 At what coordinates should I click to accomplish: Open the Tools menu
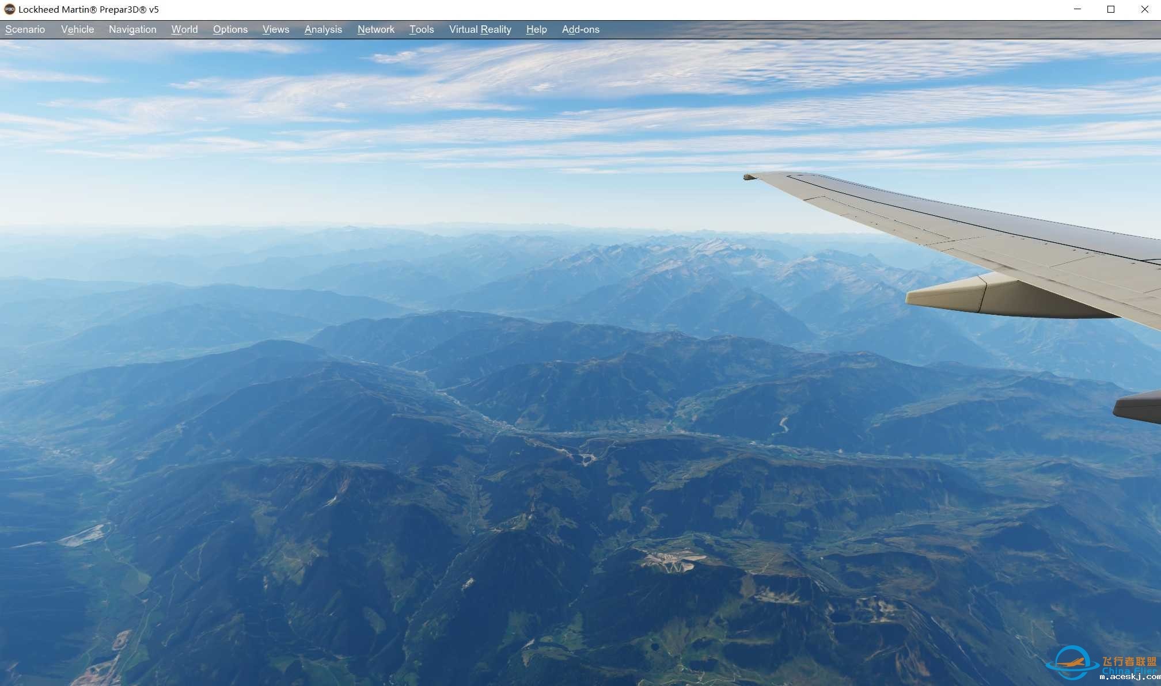(x=421, y=29)
